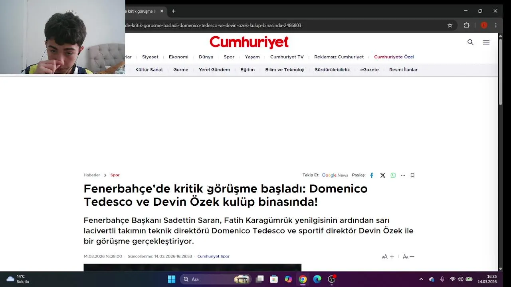511x287 pixels.
Task: Go to Yerel Gündem
Action: click(214, 70)
